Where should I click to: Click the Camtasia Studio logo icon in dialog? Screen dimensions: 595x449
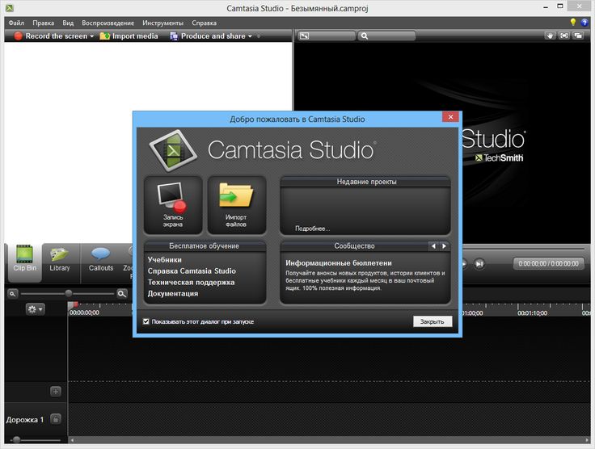point(173,150)
